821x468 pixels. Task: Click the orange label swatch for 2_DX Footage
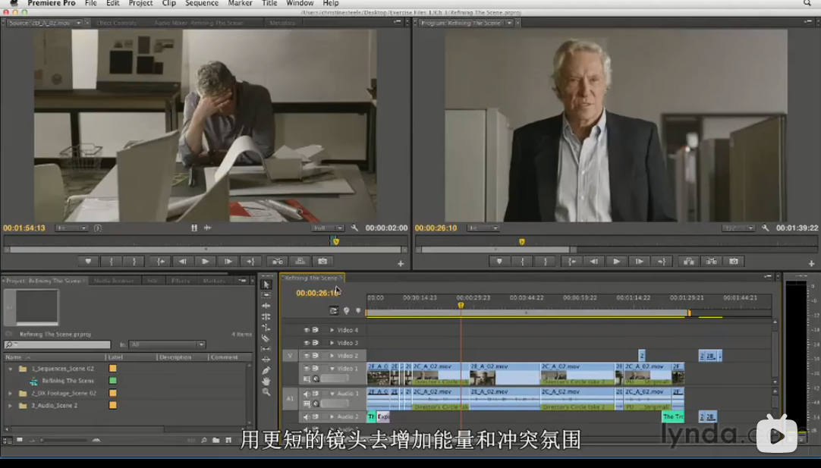point(113,394)
